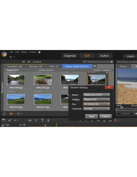The width and height of the screenshot is (137, 177).
Task: Switch to the Organize workspace
Action: click(70, 56)
